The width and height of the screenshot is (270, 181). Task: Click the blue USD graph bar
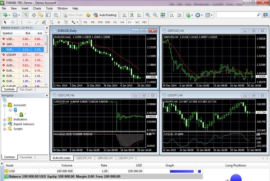pos(182,171)
